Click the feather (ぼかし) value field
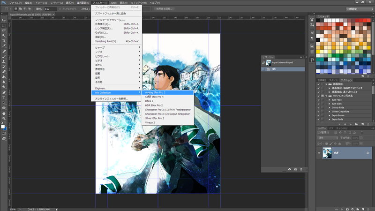The width and height of the screenshot is (375, 211). click(51, 9)
